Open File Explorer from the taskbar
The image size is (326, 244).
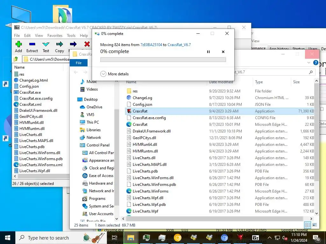[x=131, y=238]
